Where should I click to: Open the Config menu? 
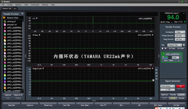pos(10,5)
